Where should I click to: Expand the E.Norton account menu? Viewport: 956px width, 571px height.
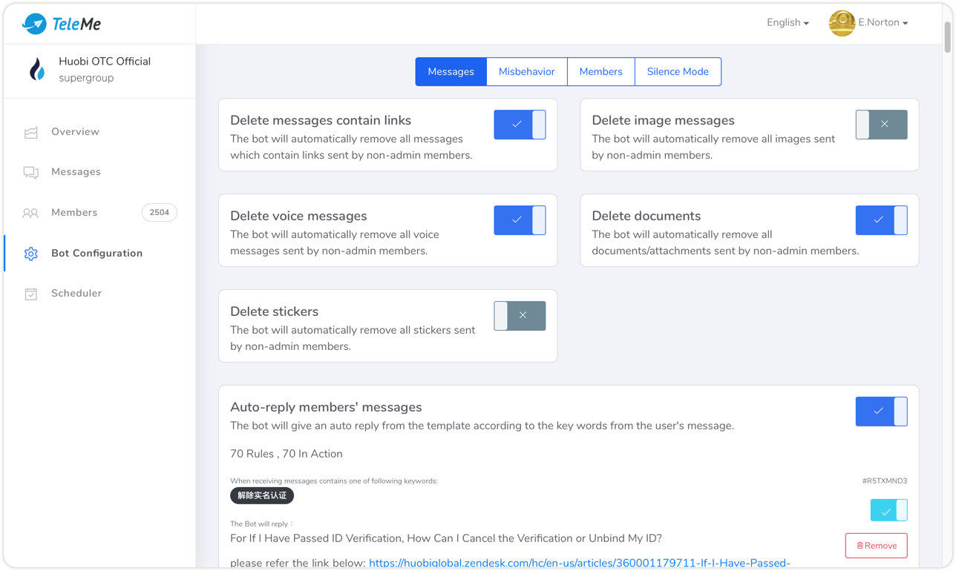point(883,23)
